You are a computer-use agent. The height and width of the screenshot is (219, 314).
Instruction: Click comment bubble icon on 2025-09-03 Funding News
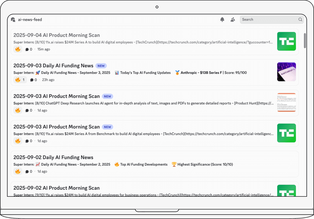point(32,80)
